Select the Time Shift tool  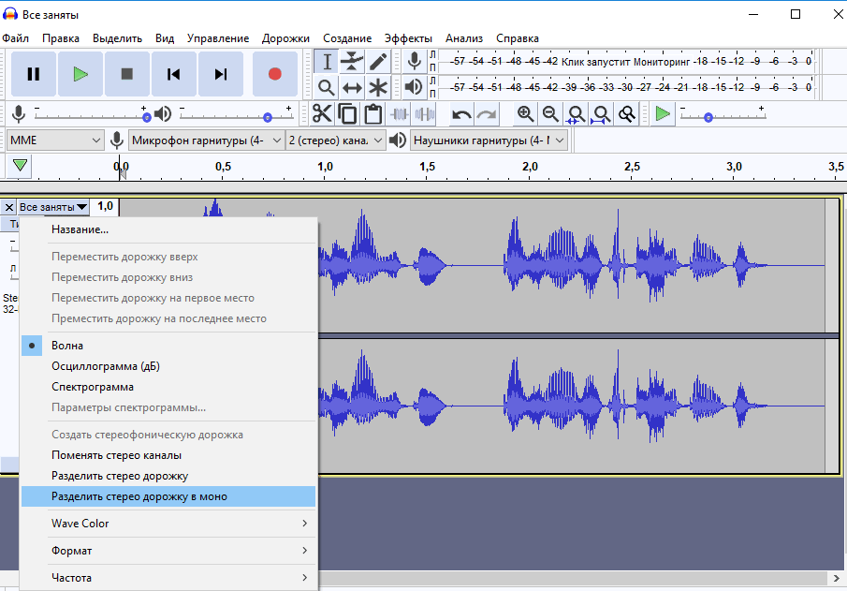(x=352, y=87)
